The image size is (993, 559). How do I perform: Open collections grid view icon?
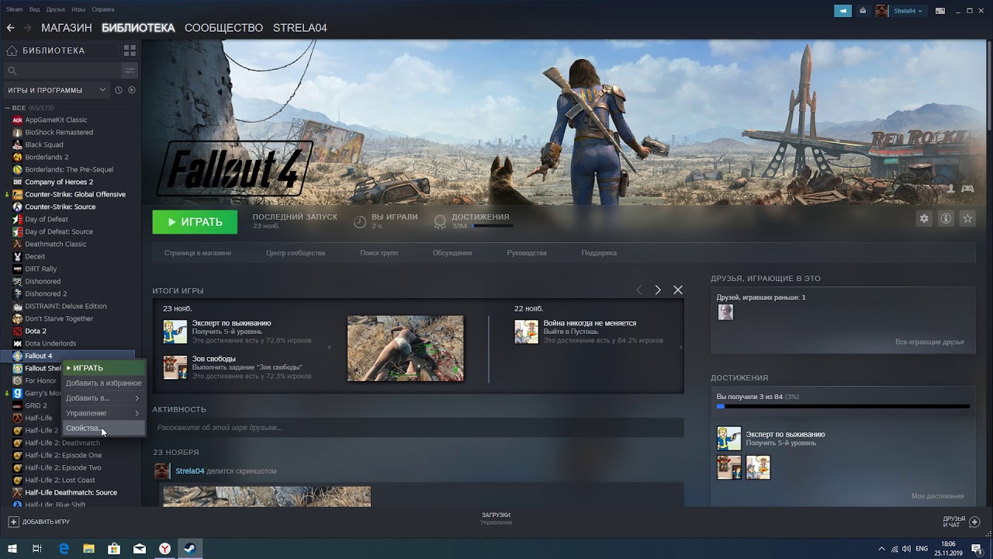pos(130,50)
